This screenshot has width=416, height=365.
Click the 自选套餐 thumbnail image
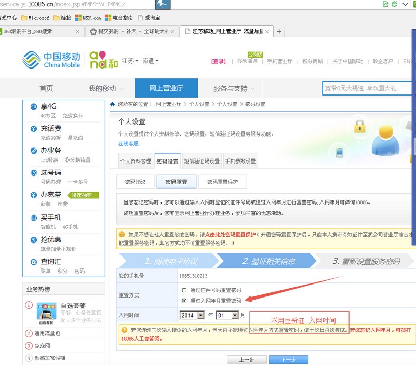tap(46, 313)
